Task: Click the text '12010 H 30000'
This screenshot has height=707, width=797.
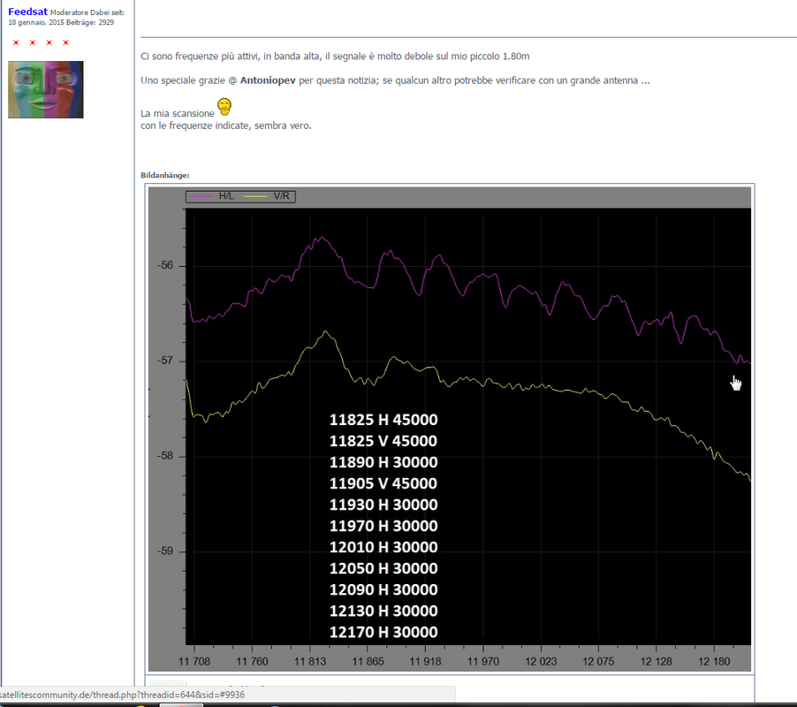Action: 383,547
